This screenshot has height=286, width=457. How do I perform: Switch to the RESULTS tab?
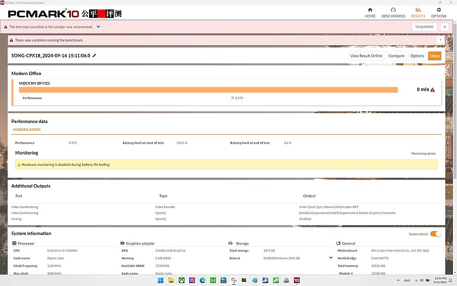pyautogui.click(x=418, y=13)
